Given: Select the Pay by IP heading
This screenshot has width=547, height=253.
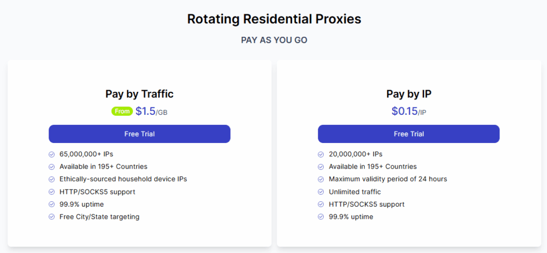Looking at the screenshot, I should 409,94.
